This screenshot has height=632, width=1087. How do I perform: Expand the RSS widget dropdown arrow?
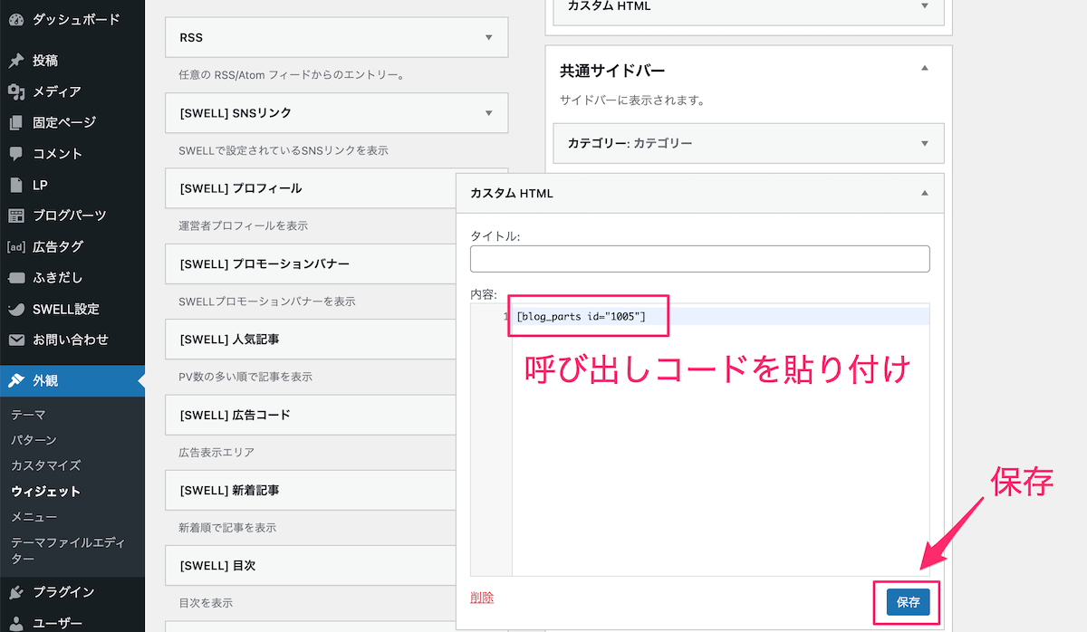(488, 38)
